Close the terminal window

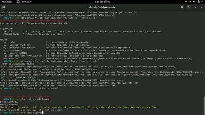pos(201,7)
